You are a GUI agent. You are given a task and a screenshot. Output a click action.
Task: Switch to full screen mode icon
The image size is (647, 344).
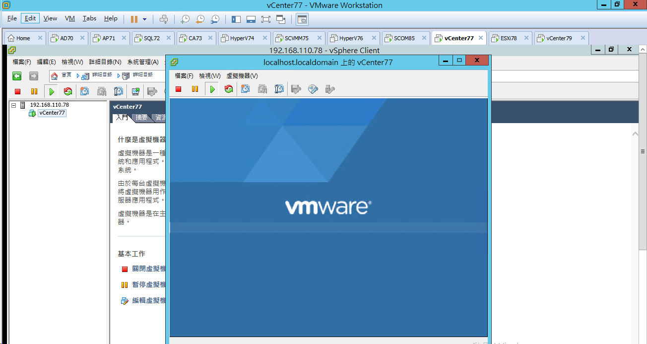[266, 19]
